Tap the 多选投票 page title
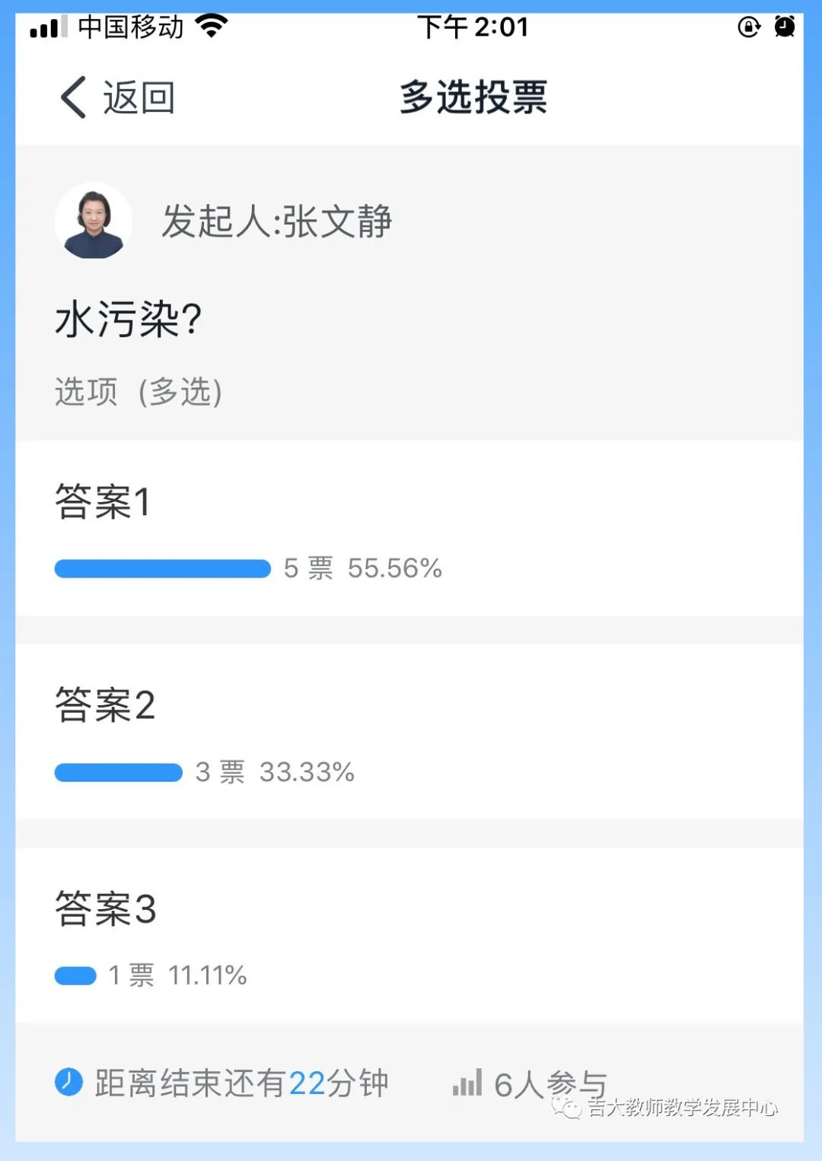Image resolution: width=822 pixels, height=1161 pixels. (x=473, y=97)
